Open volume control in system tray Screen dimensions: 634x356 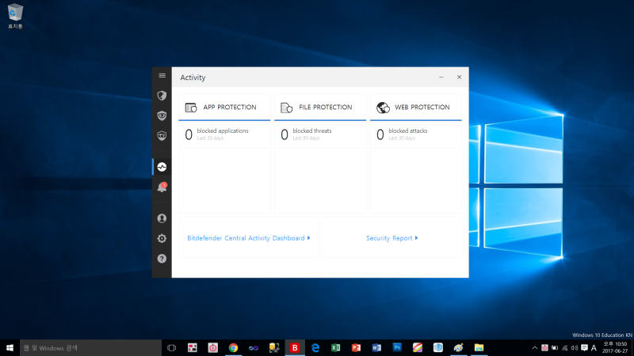coord(574,347)
